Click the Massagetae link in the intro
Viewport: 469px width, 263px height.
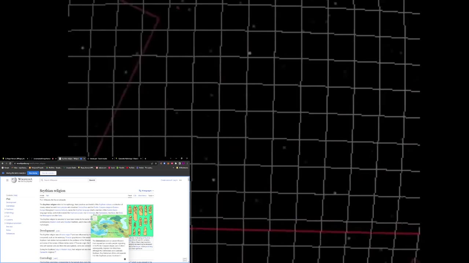click(x=47, y=216)
